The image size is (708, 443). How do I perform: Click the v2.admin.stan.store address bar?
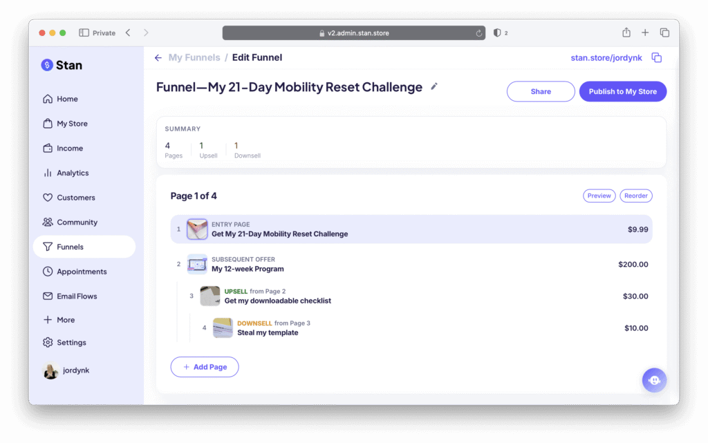click(353, 33)
